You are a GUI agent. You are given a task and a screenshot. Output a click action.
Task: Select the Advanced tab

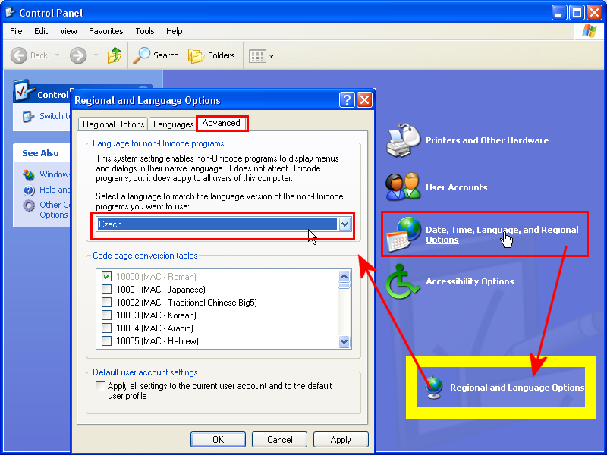pyautogui.click(x=222, y=123)
